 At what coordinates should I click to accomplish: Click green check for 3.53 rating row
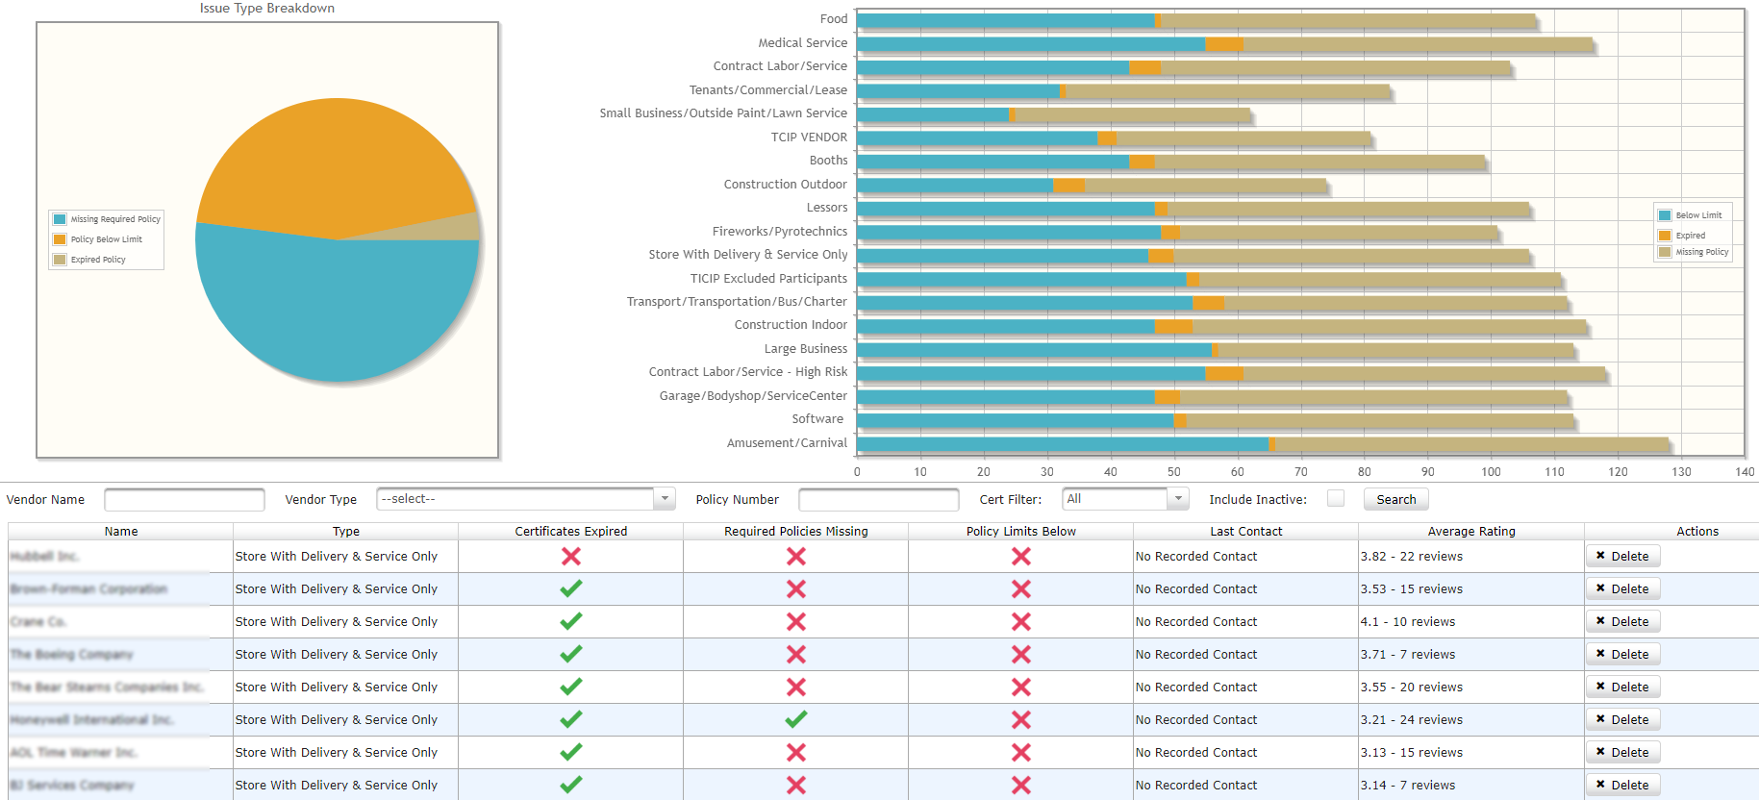571,588
